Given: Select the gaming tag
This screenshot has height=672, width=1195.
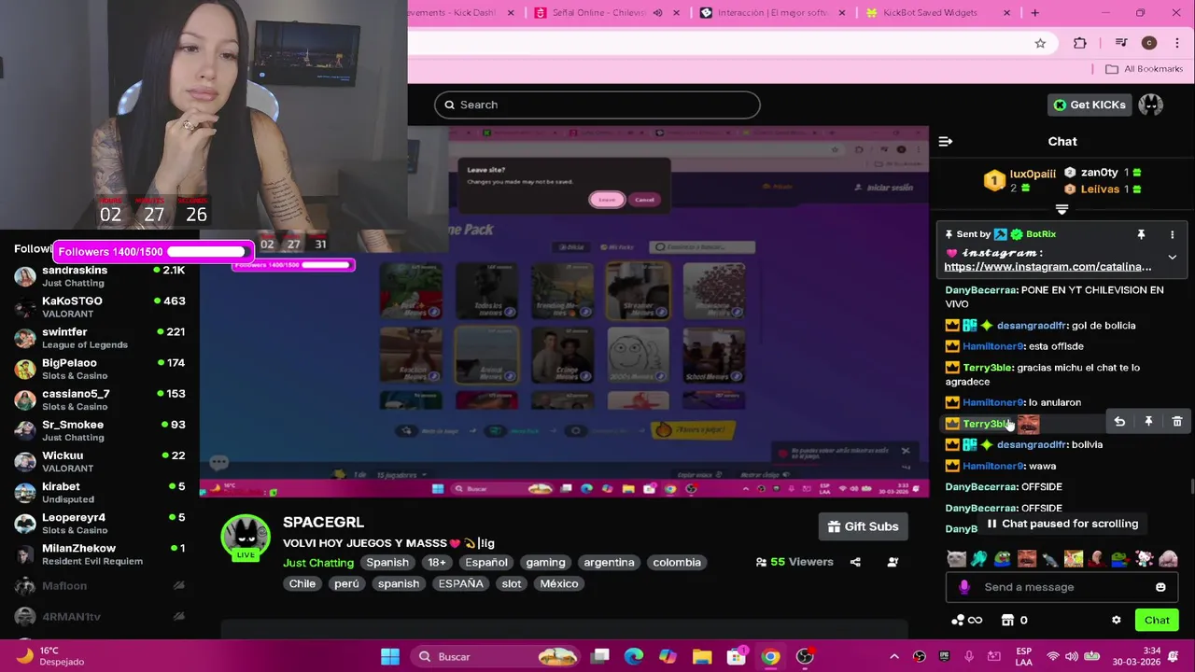Looking at the screenshot, I should tap(545, 563).
